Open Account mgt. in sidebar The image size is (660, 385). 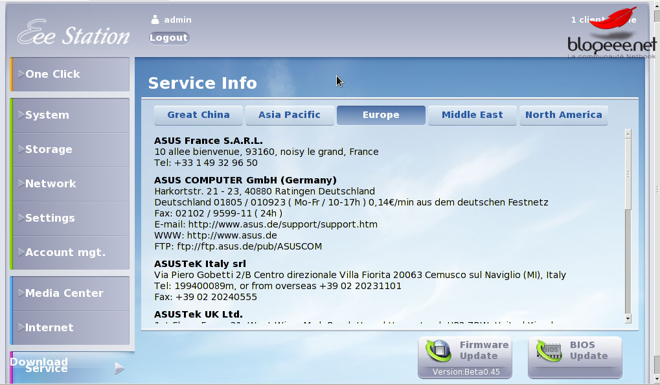pos(70,253)
